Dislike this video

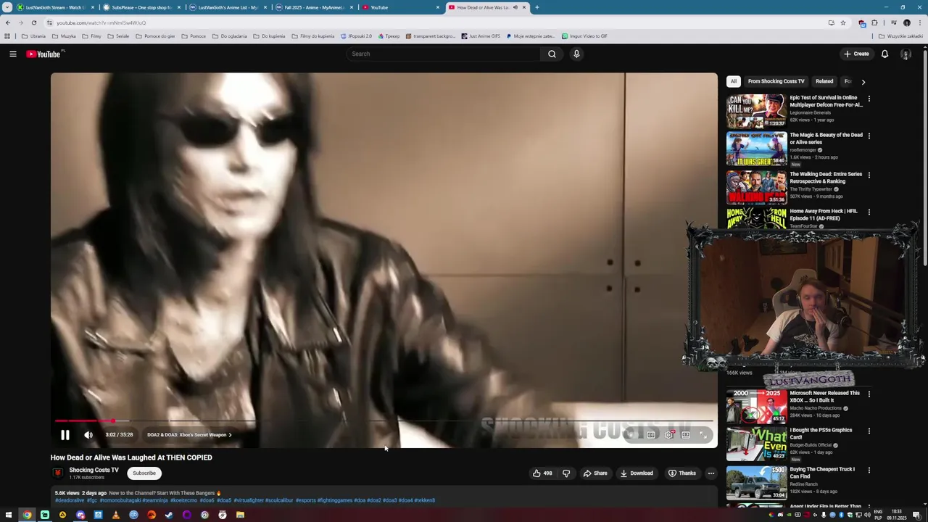pos(566,473)
